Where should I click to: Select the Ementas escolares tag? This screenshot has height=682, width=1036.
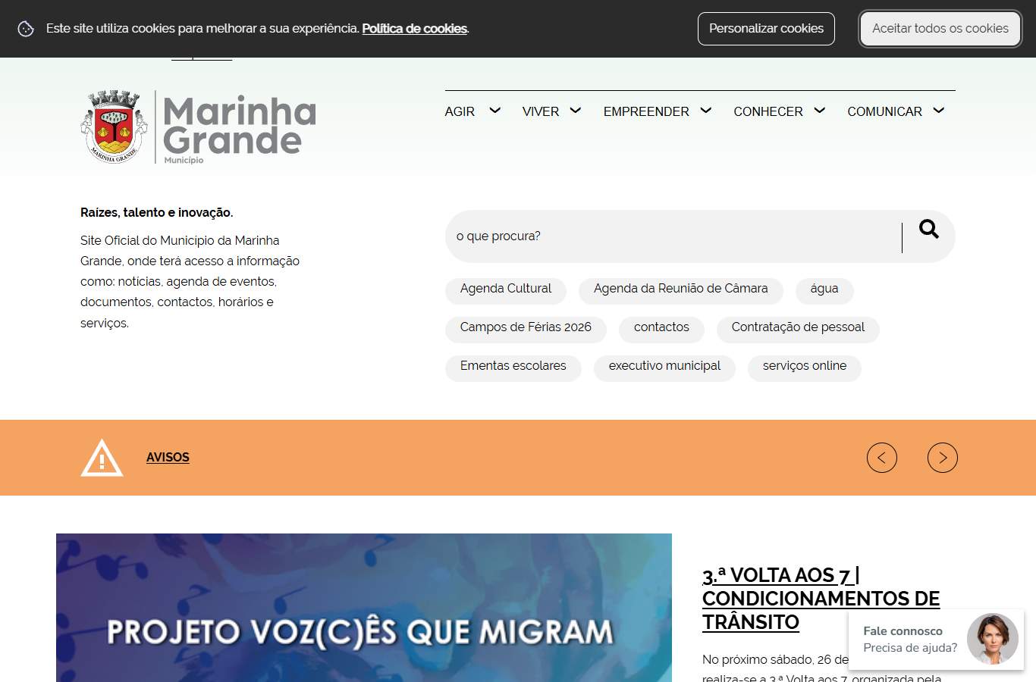(x=513, y=367)
